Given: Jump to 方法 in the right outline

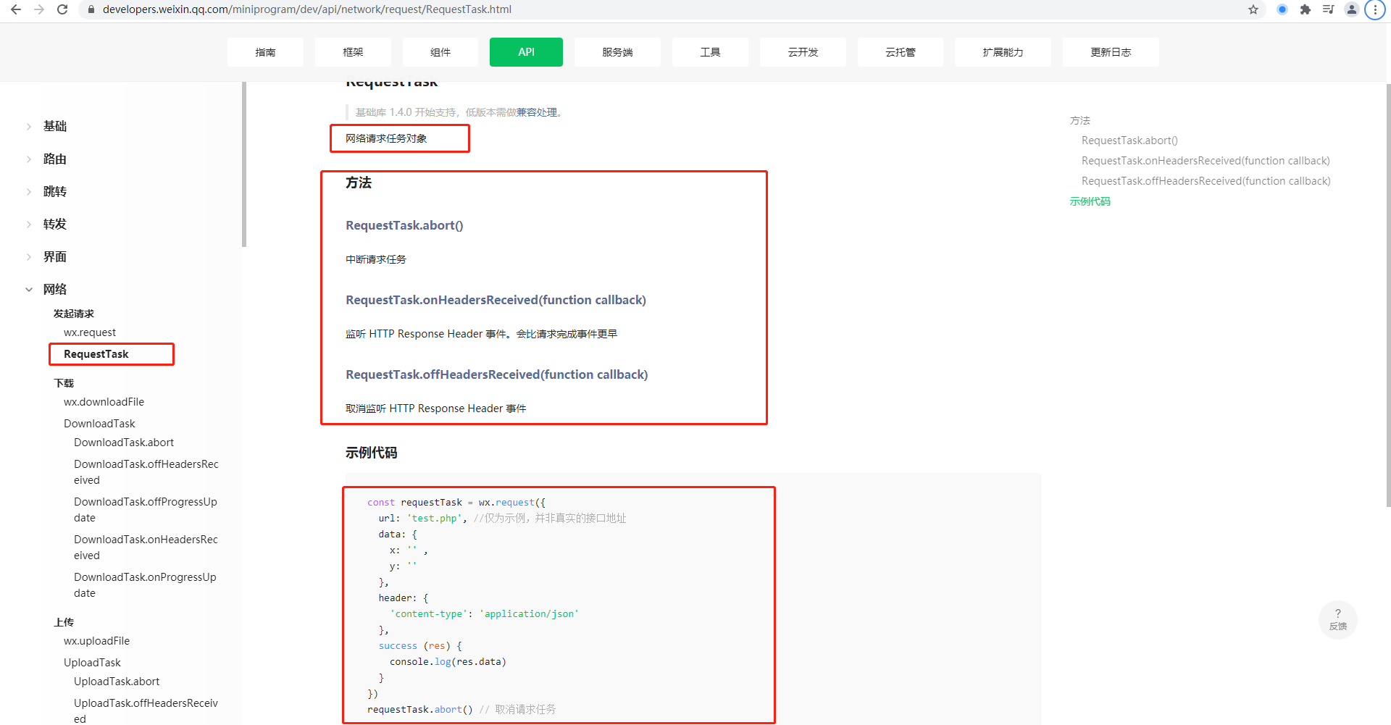Looking at the screenshot, I should 1080,120.
